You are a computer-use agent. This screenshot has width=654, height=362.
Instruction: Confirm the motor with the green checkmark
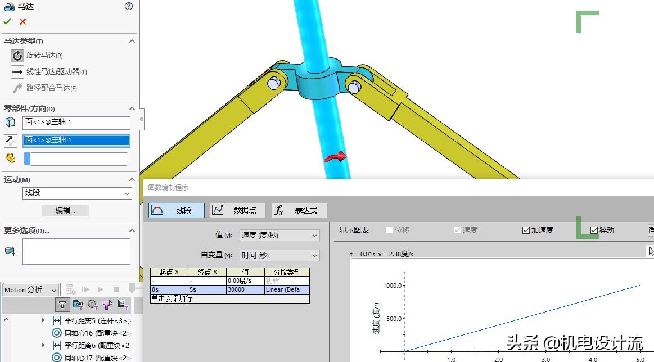click(8, 21)
